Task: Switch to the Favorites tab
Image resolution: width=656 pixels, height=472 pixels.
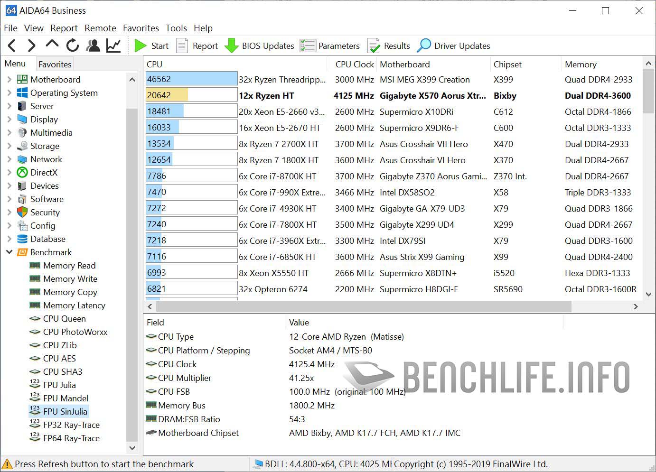Action: [x=55, y=64]
